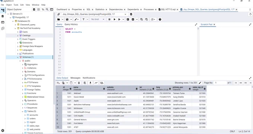The image size is (253, 134).
Task: Open the filter options dropdown arrow
Action: click(87, 19)
